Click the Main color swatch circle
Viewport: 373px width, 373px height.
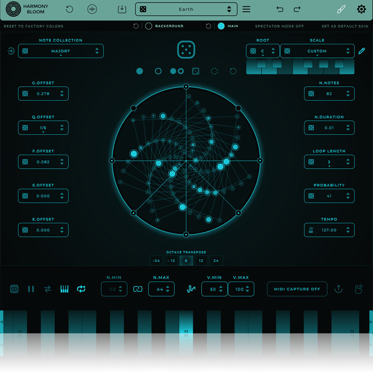[221, 26]
